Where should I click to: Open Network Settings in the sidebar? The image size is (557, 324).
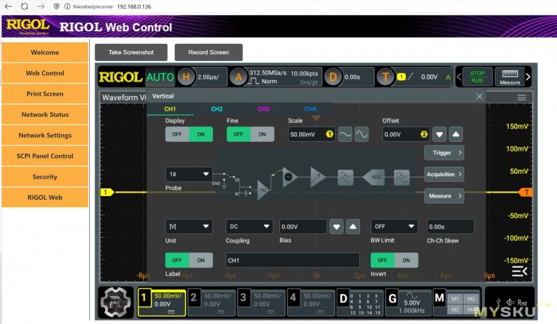45,136
